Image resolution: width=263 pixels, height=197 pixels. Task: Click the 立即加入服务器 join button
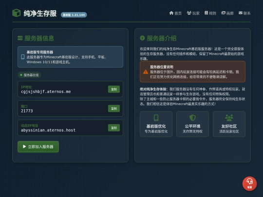[38, 146]
